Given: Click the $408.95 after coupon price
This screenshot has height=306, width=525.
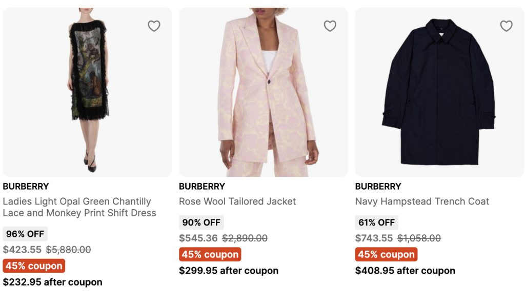Looking at the screenshot, I should point(405,271).
